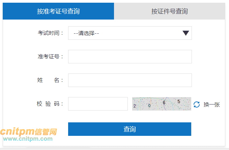229x150 pixels.
Task: Focus the 准考证号 input field
Action: coord(130,57)
